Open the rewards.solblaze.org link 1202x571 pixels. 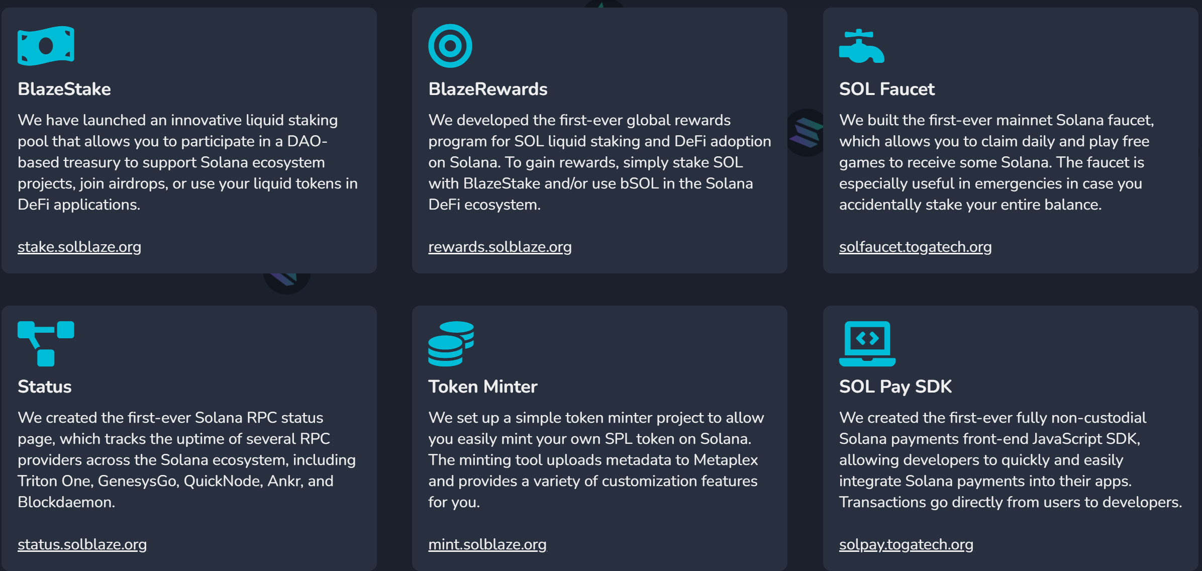[x=499, y=247]
